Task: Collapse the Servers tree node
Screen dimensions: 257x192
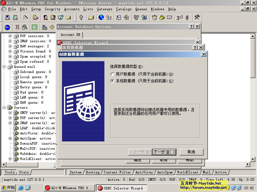Action: pyautogui.click(x=4, y=108)
